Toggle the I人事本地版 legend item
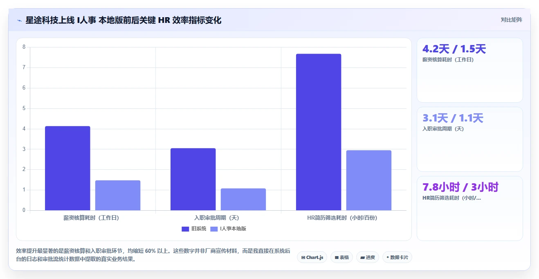 (228, 229)
